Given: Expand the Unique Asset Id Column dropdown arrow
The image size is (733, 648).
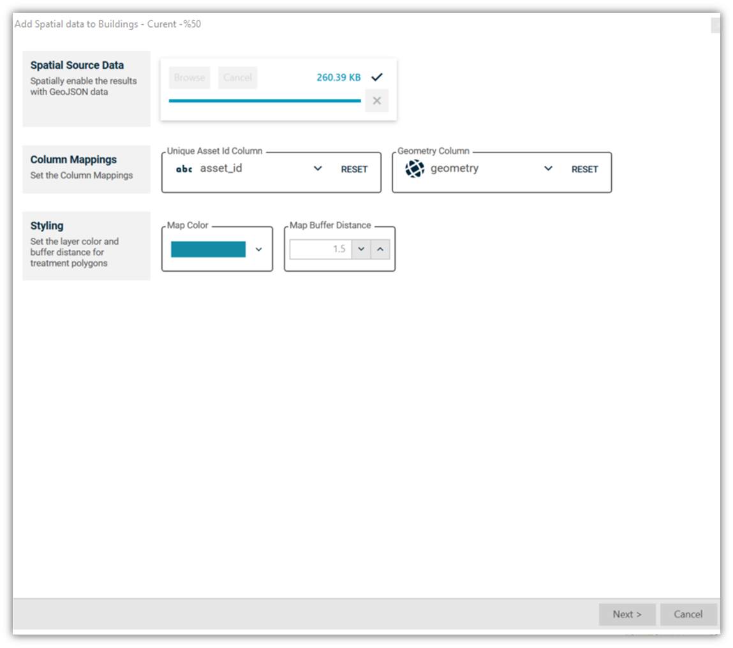Looking at the screenshot, I should 318,168.
